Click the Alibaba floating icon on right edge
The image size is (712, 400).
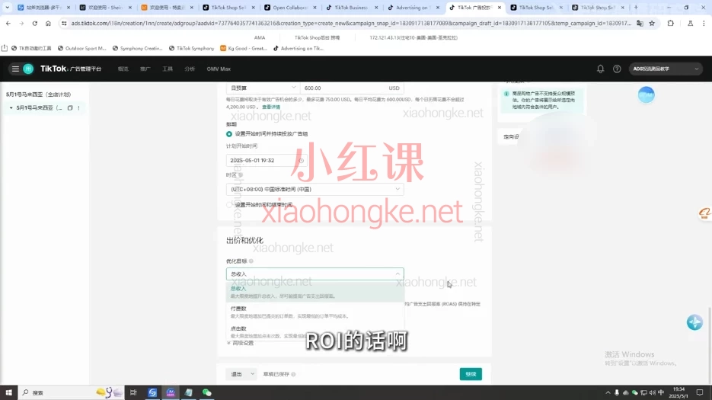click(704, 213)
